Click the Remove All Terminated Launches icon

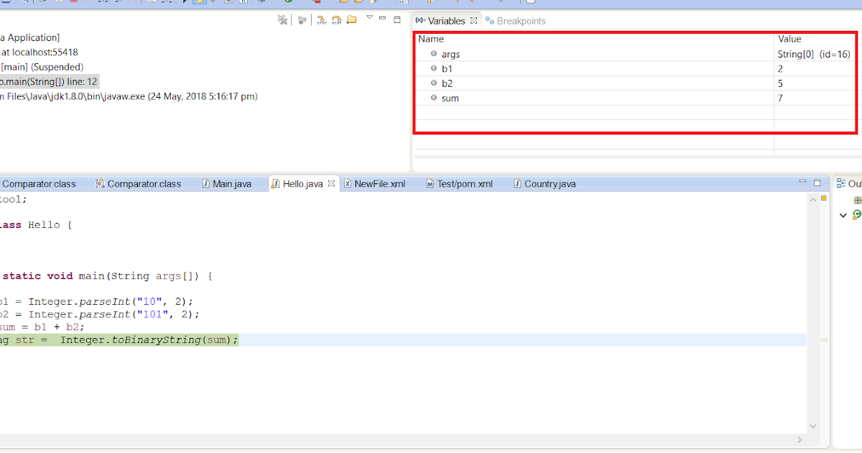coord(282,20)
